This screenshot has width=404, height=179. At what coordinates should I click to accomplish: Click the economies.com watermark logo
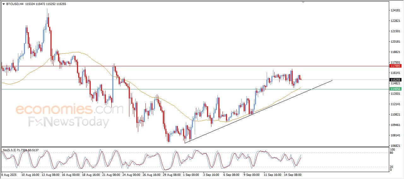(69, 110)
